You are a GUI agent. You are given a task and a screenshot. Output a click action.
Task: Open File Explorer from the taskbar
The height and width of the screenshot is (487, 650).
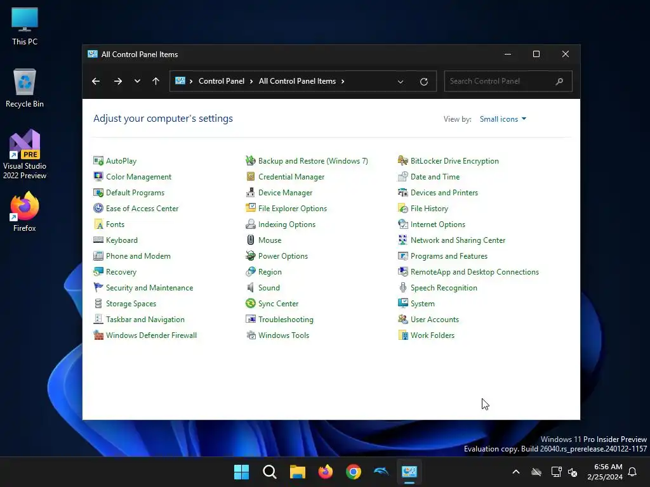[x=297, y=472]
